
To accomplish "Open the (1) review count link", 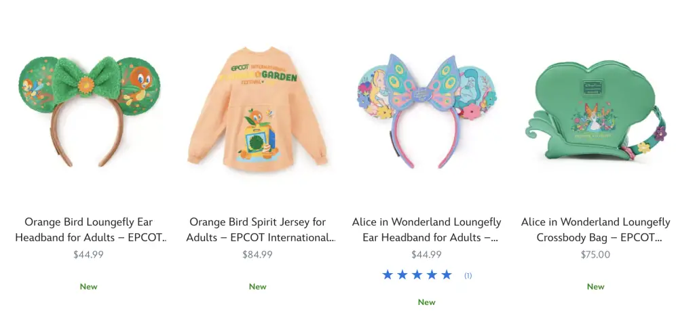I will coord(468,276).
